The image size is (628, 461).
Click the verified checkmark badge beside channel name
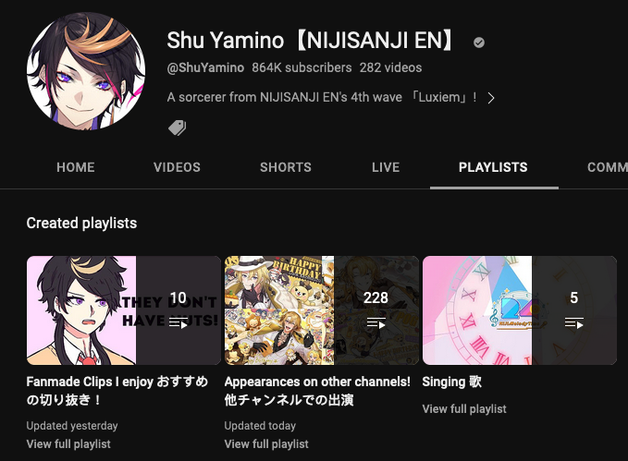479,42
